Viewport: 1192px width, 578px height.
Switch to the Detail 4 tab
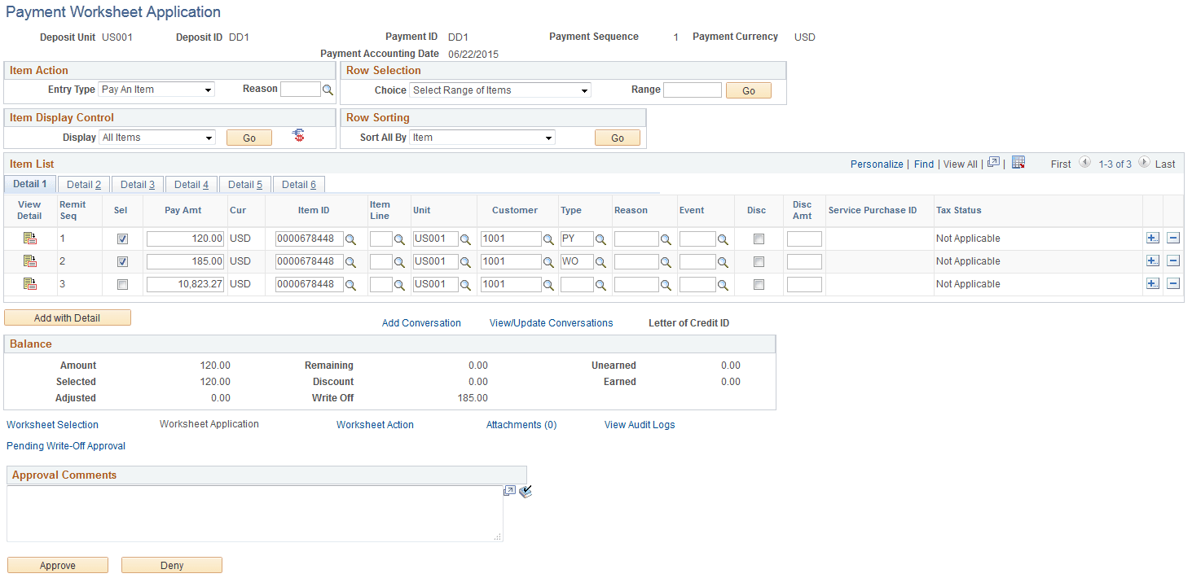(191, 184)
